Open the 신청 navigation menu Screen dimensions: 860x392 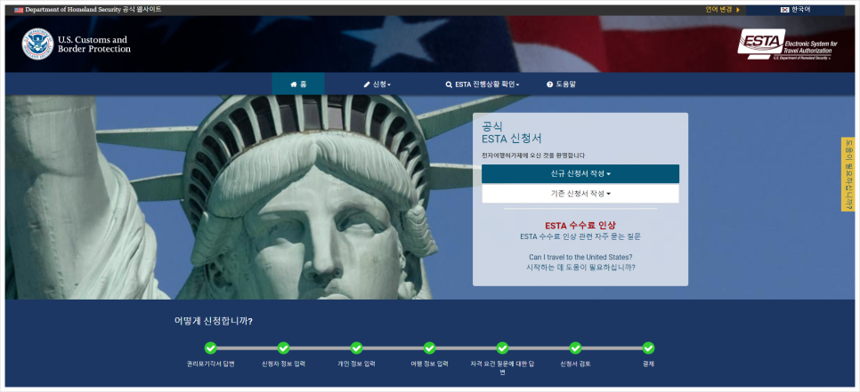pyautogui.click(x=377, y=84)
